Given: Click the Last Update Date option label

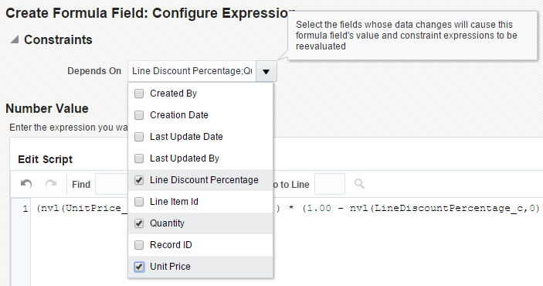Looking at the screenshot, I should coord(186,137).
